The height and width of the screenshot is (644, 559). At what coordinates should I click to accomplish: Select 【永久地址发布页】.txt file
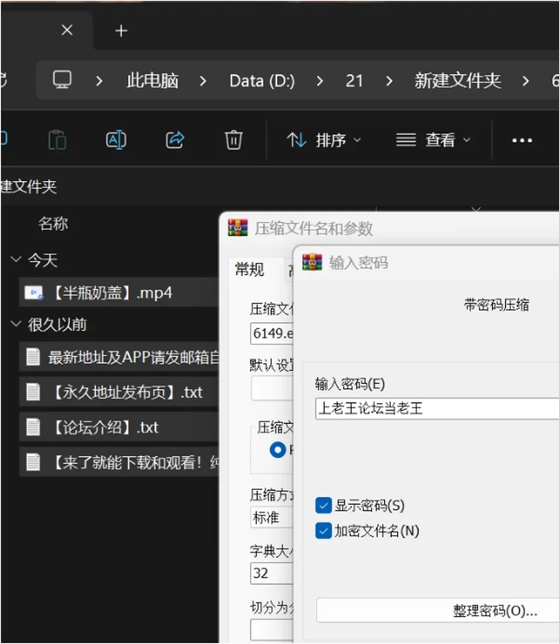click(119, 392)
